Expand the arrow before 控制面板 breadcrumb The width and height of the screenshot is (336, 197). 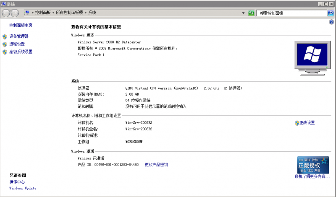33,13
